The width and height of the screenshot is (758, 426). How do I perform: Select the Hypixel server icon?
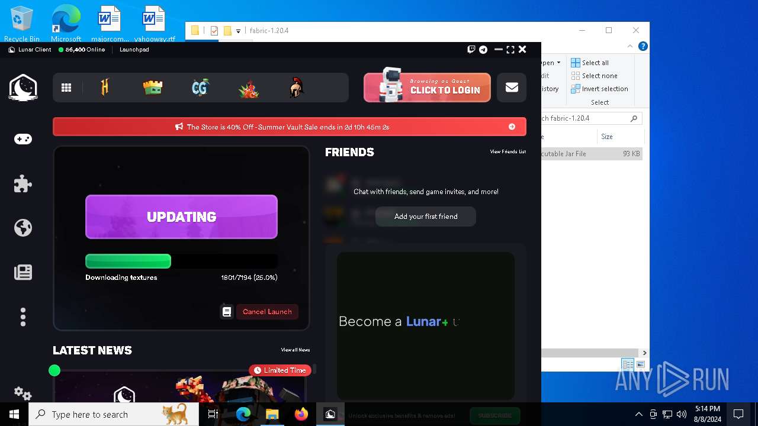(105, 88)
